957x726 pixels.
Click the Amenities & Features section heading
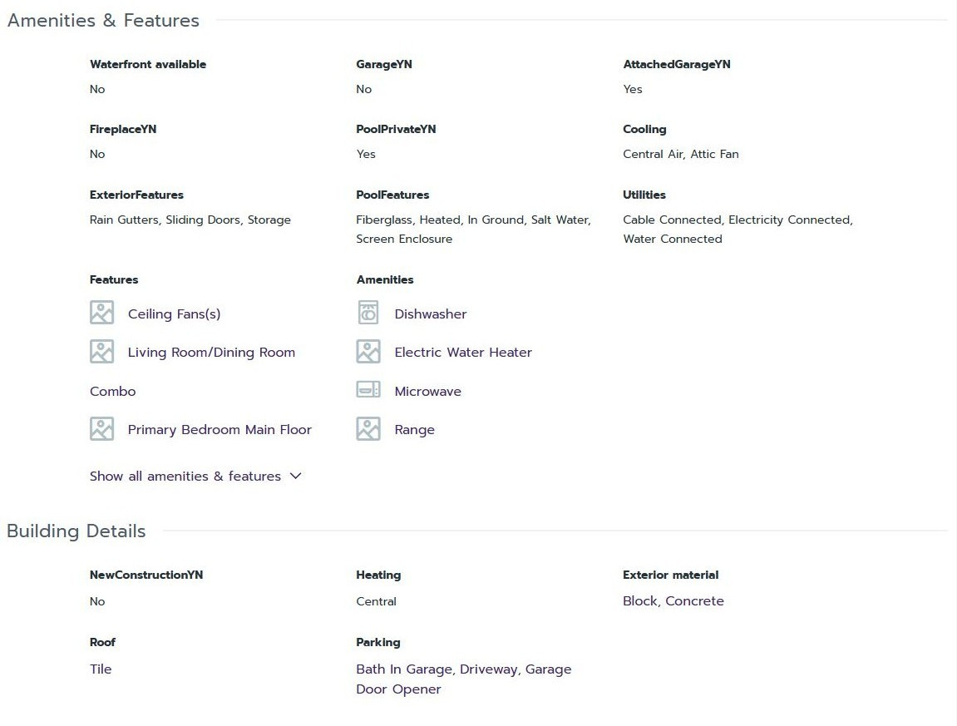(x=103, y=21)
